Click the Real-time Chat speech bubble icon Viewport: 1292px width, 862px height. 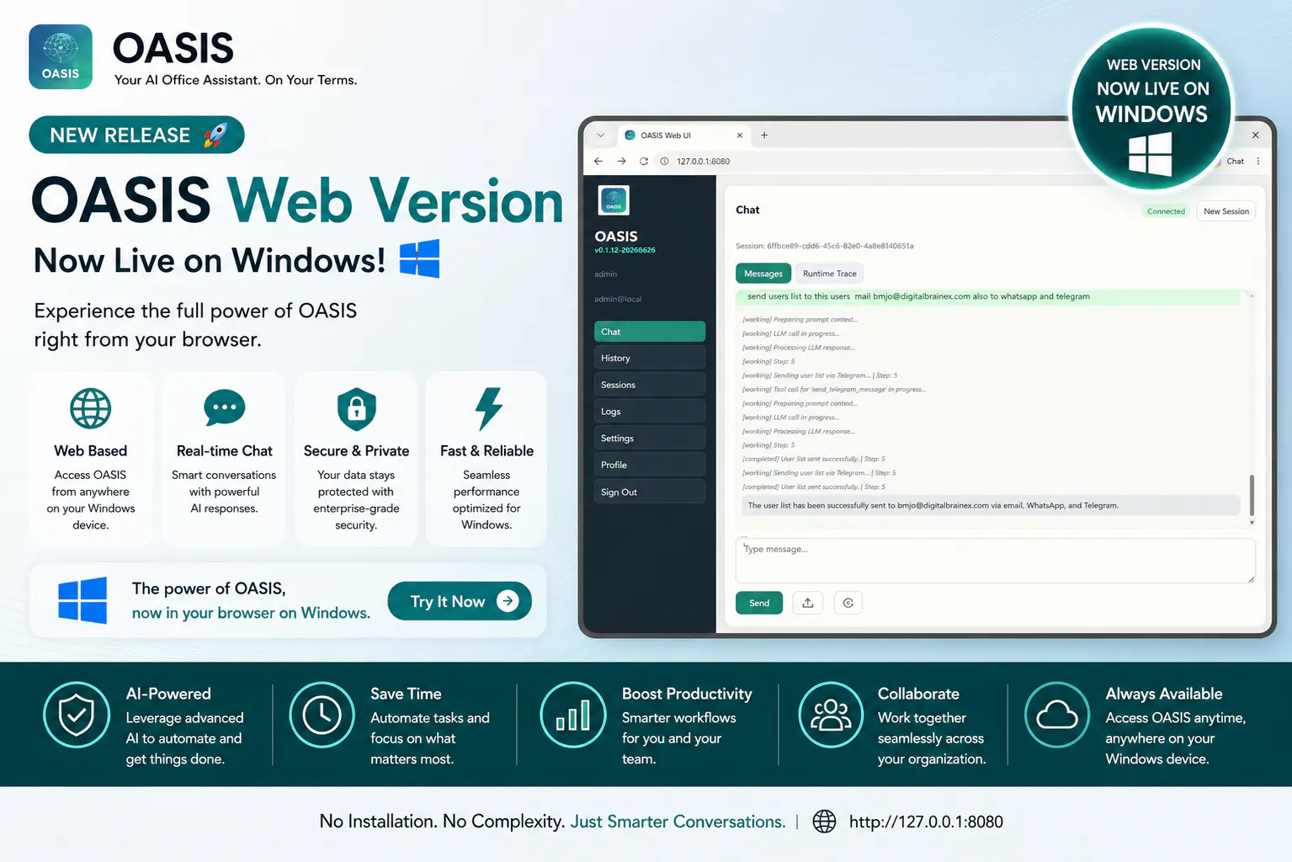225,407
